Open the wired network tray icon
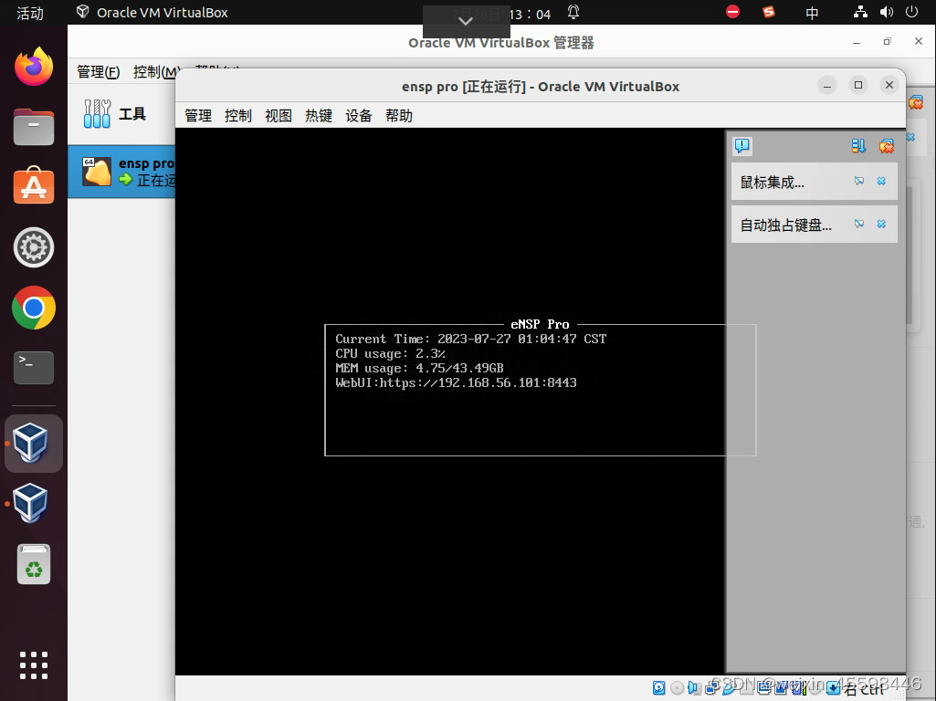 [860, 12]
